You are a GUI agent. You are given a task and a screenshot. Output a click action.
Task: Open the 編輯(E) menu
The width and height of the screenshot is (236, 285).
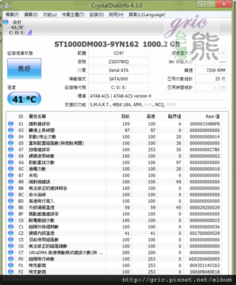pos(31,15)
